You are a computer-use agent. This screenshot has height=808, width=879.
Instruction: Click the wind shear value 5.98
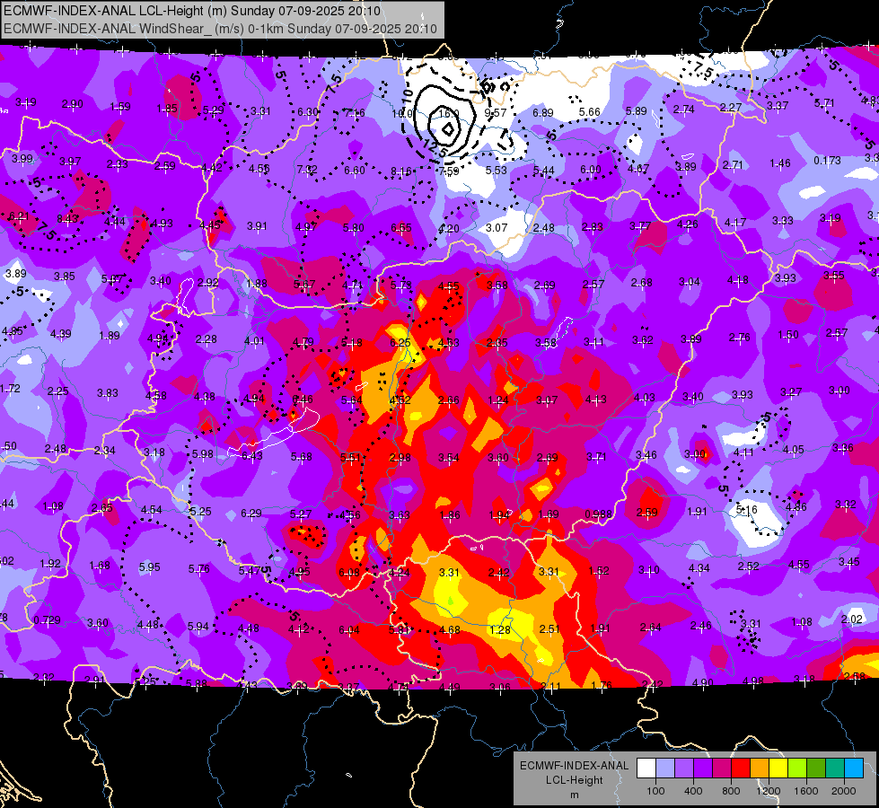tap(202, 453)
